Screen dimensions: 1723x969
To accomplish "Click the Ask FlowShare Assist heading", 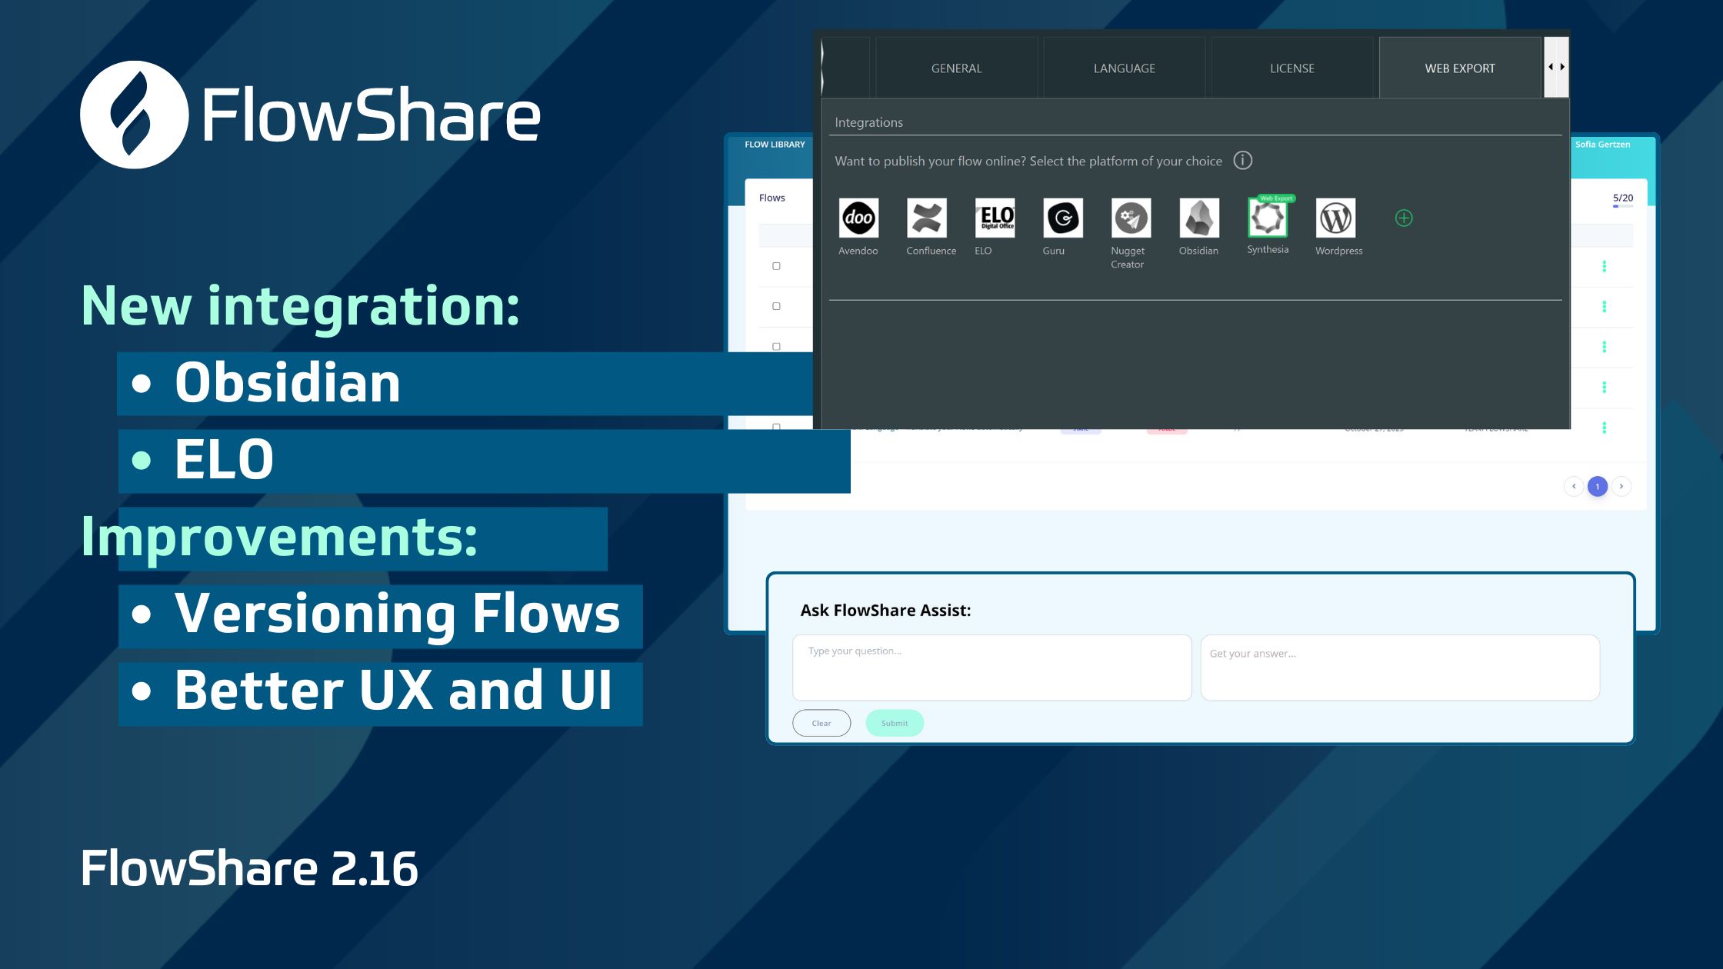I will 885,611.
